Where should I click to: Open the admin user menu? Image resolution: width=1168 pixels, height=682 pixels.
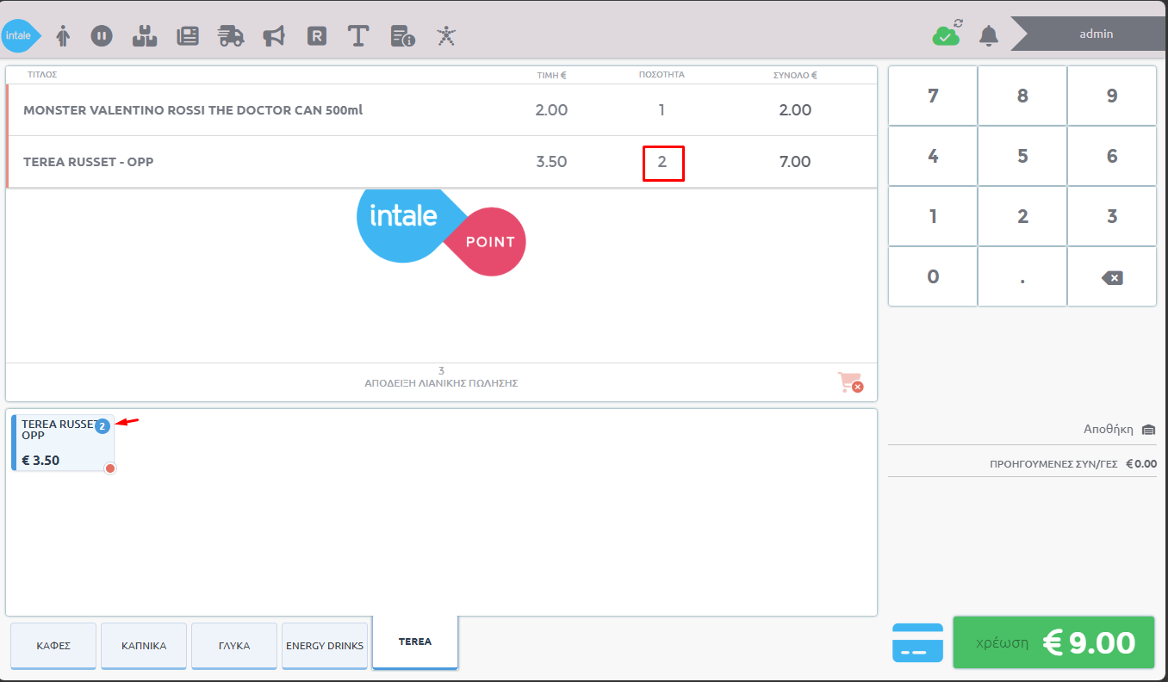coord(1096,34)
